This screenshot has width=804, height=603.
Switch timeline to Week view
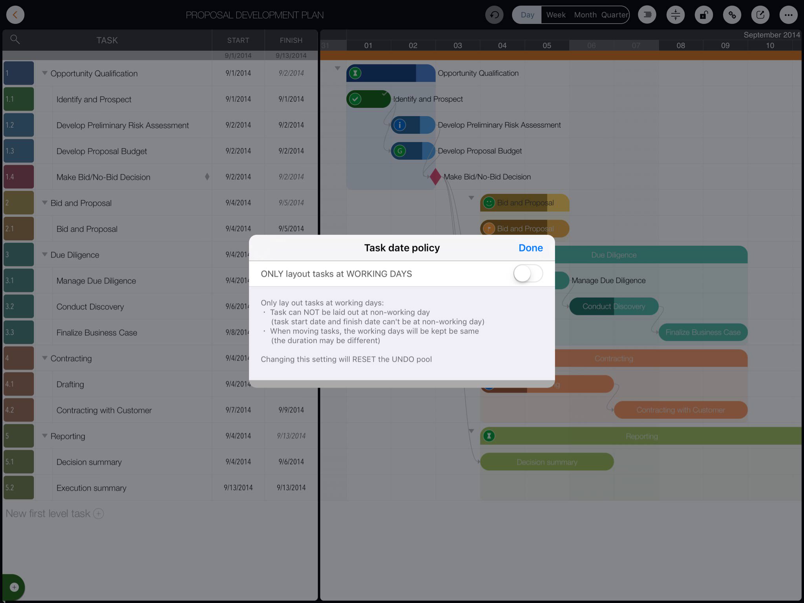(555, 15)
